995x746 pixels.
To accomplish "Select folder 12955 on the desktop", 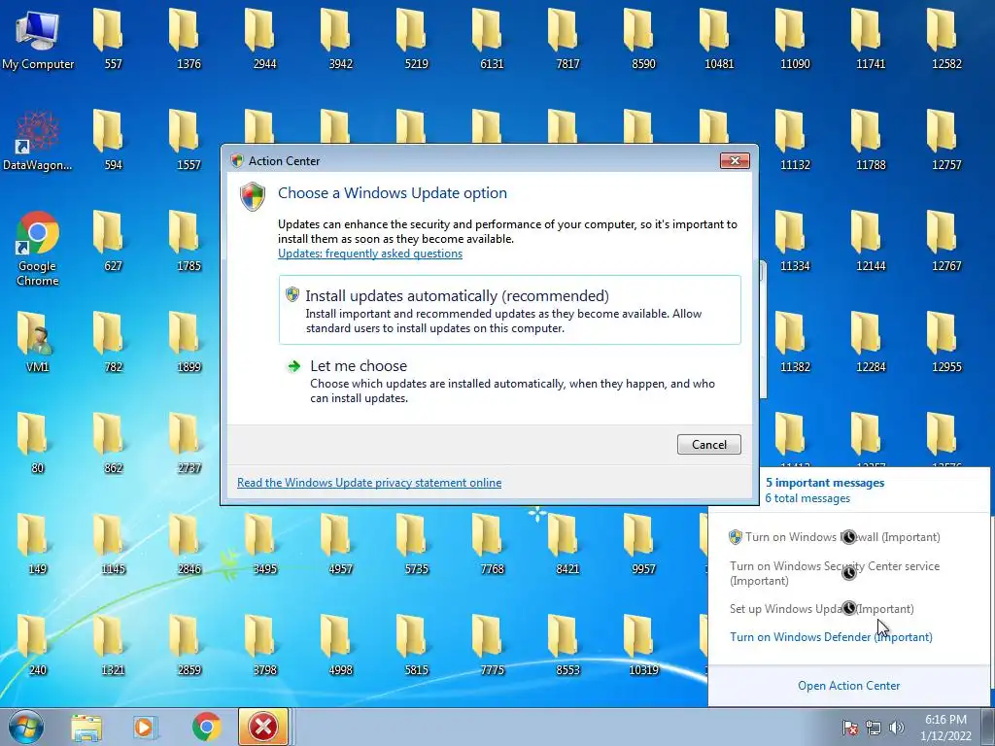I will pyautogui.click(x=946, y=343).
